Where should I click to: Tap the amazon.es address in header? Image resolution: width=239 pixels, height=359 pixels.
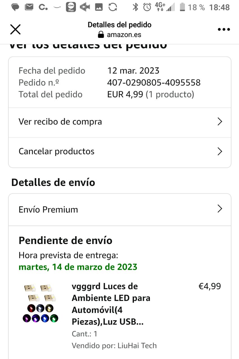[x=124, y=35]
